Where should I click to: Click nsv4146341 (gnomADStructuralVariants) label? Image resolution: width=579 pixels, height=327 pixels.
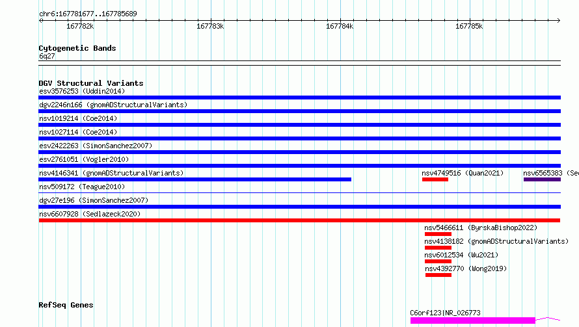111,173
